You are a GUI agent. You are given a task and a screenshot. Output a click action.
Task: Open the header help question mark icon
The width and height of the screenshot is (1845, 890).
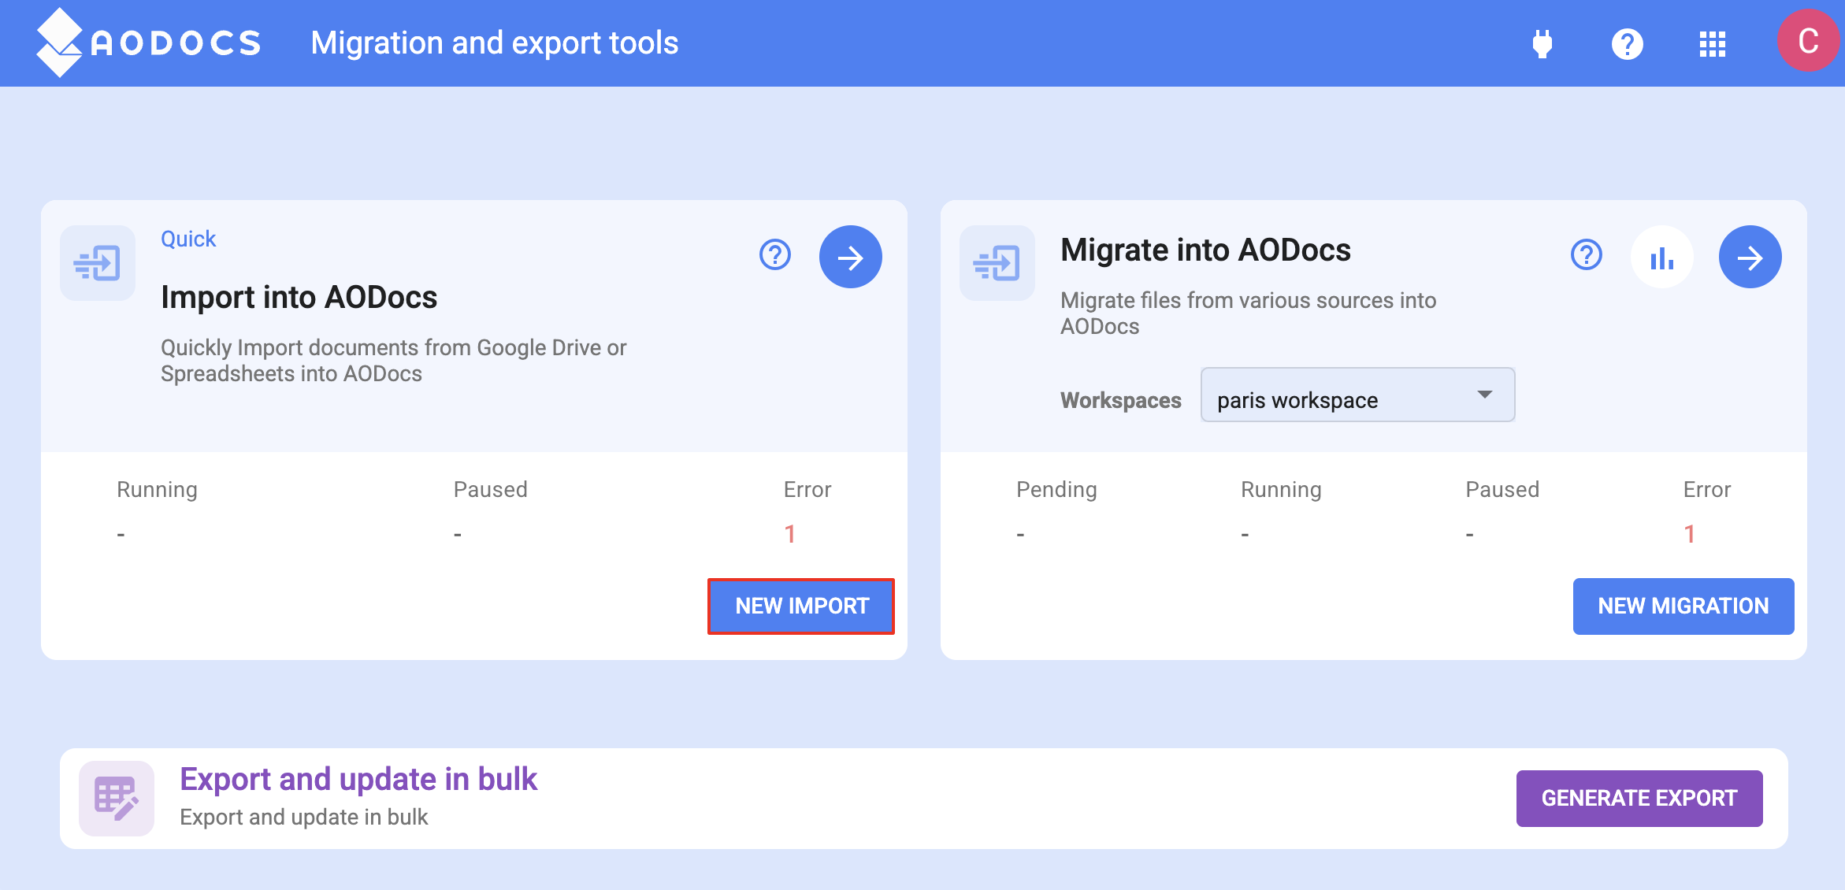point(1628,44)
